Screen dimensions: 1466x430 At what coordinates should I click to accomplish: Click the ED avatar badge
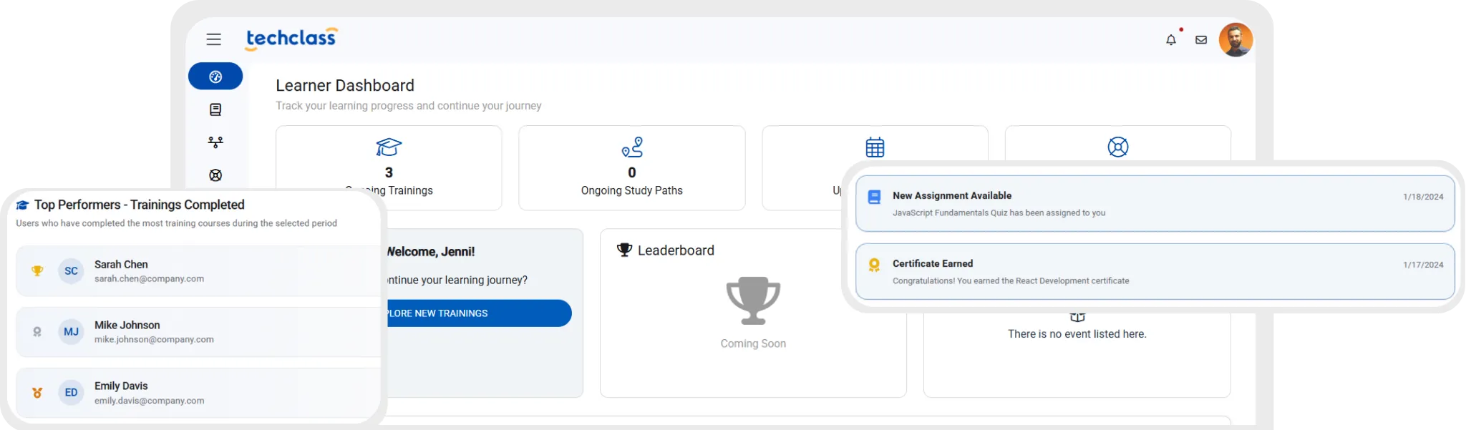tap(71, 393)
